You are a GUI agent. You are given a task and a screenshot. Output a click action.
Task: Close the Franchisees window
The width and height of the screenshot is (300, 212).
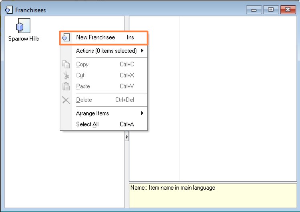[x=288, y=10]
